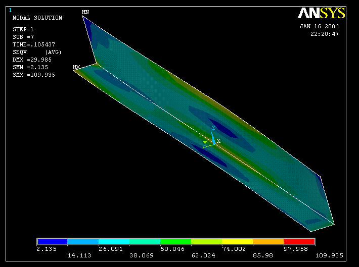Image resolution: width=359 pixels, height=267 pixels.
Task: Click the STEP=1 text
Action: [23, 29]
